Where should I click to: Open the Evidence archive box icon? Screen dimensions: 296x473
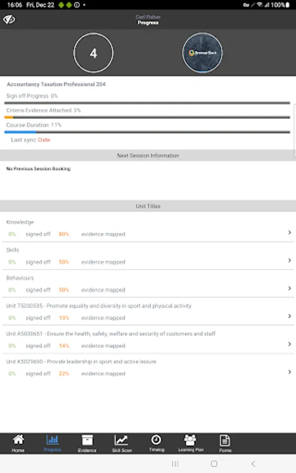click(x=87, y=440)
